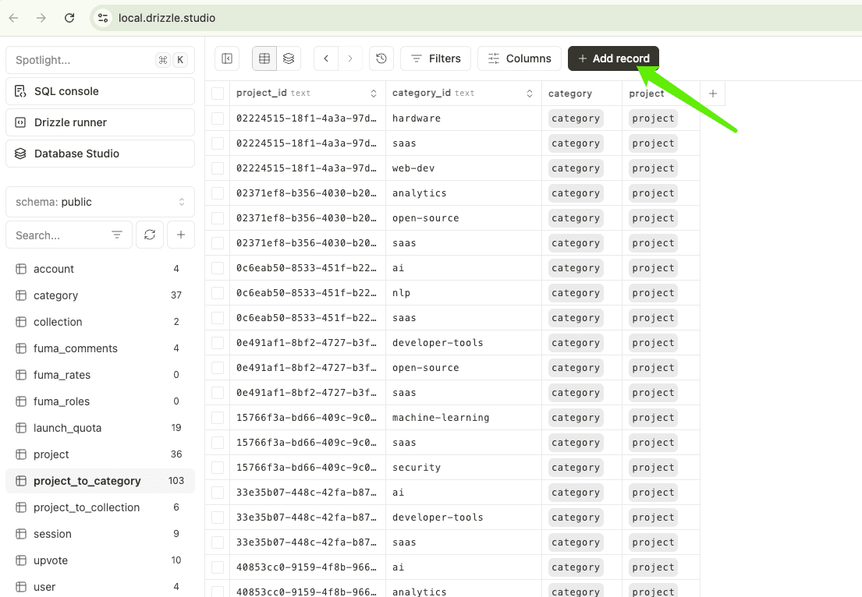Image resolution: width=862 pixels, height=597 pixels.
Task: Click the browser address bar URL
Action: pos(167,18)
